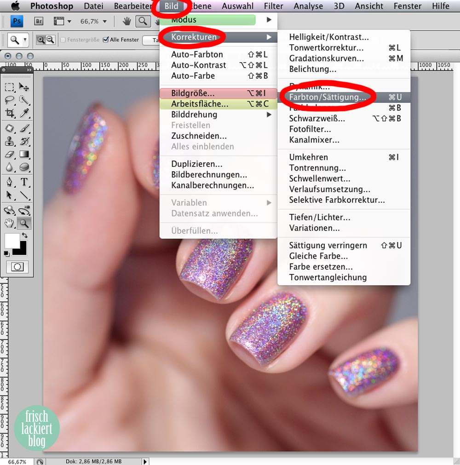Select the Clone Stamp tool
The height and width of the screenshot is (465, 460).
click(10, 141)
